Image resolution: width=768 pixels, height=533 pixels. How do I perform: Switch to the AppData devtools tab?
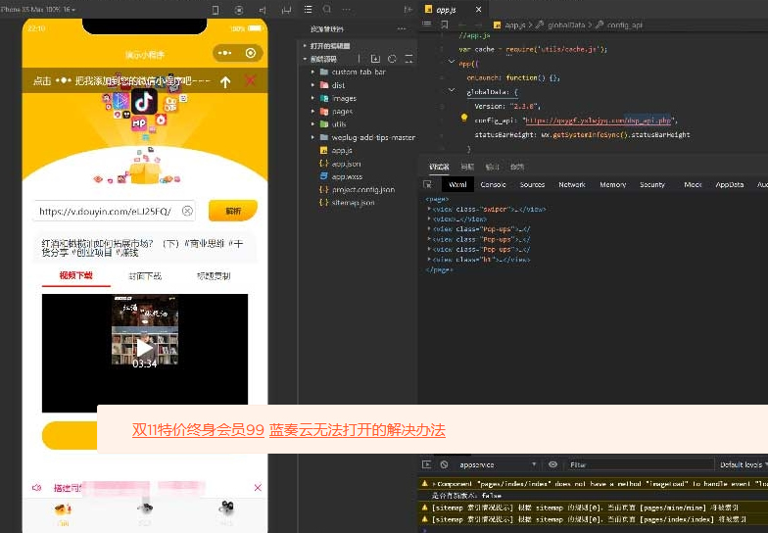tap(729, 184)
